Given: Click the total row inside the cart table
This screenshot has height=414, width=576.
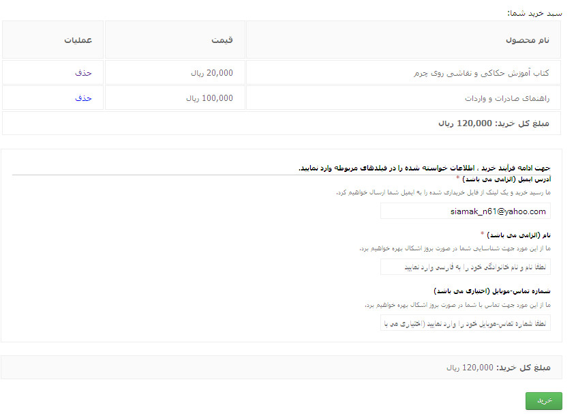Looking at the screenshot, I should (x=494, y=123).
